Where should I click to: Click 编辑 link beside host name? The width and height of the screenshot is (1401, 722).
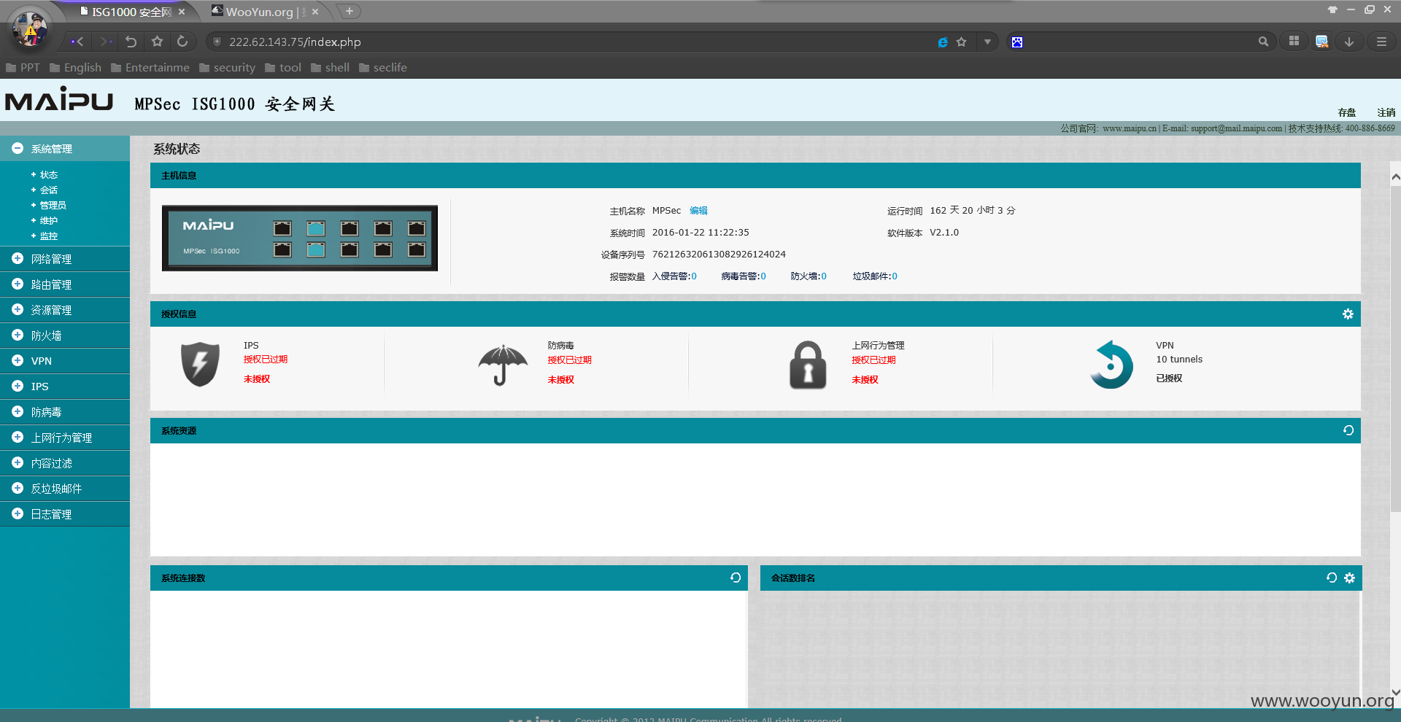click(698, 211)
